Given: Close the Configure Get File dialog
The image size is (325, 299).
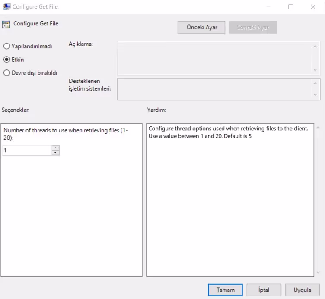Looking at the screenshot, I should (313, 7).
